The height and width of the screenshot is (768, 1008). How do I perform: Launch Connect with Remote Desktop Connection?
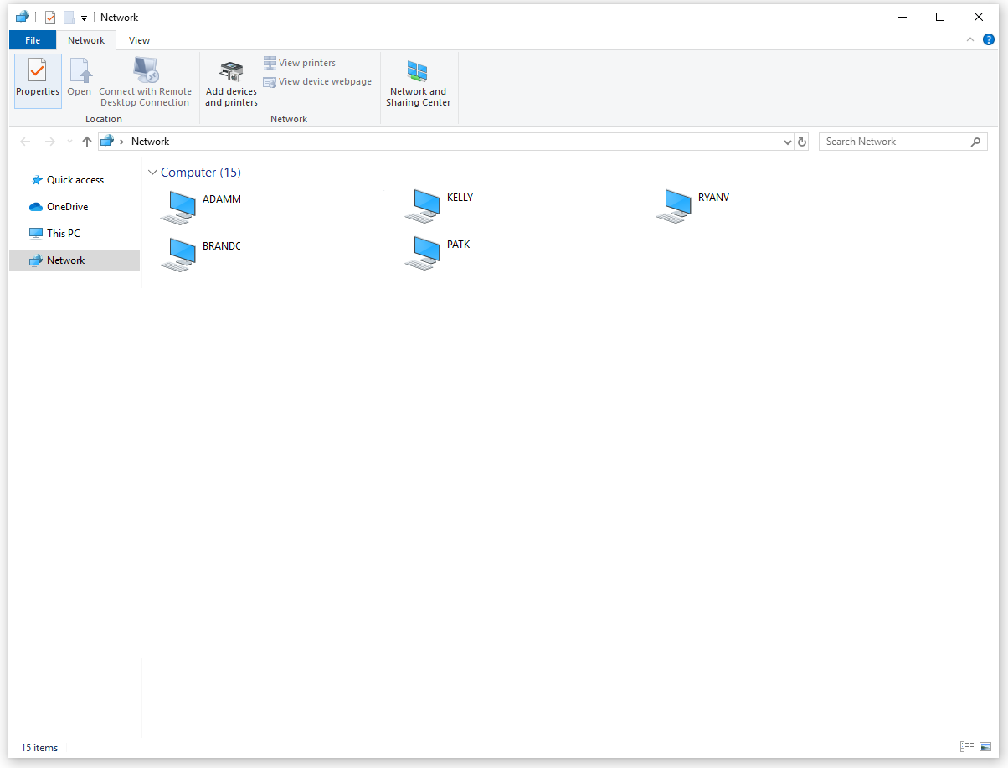146,81
